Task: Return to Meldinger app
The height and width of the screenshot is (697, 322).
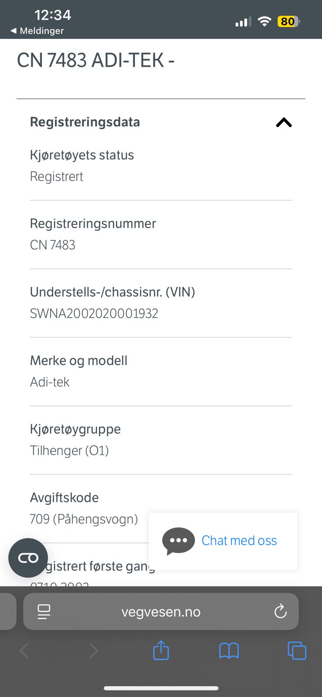Action: [x=37, y=31]
